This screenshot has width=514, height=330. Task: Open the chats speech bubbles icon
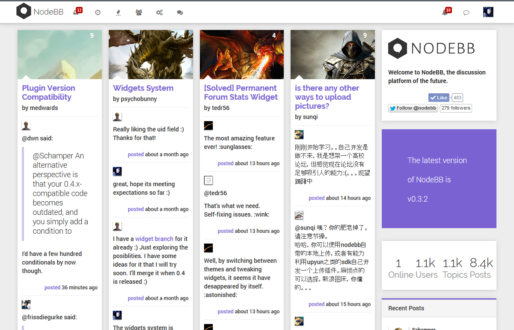[x=180, y=12]
